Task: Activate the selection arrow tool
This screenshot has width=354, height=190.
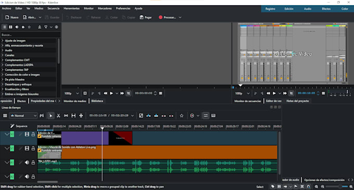Action: [51, 116]
